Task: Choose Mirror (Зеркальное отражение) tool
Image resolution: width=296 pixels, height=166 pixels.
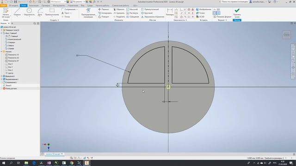Action: (153, 17)
